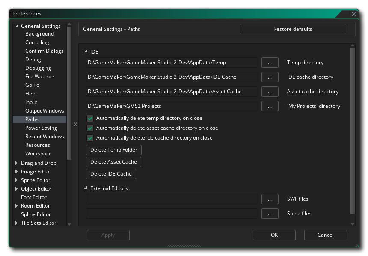Select the Paths entry

pyautogui.click(x=40, y=119)
